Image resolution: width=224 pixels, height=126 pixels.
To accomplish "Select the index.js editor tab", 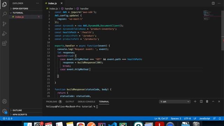I will coord(52,3).
